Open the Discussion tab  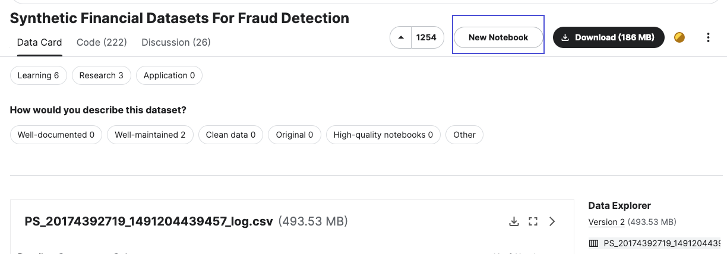176,42
